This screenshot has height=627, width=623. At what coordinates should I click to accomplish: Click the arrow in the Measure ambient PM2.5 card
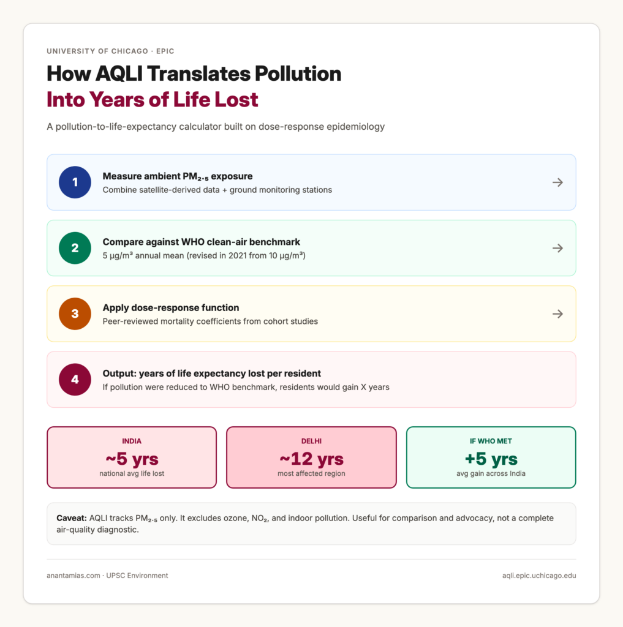[x=558, y=182]
